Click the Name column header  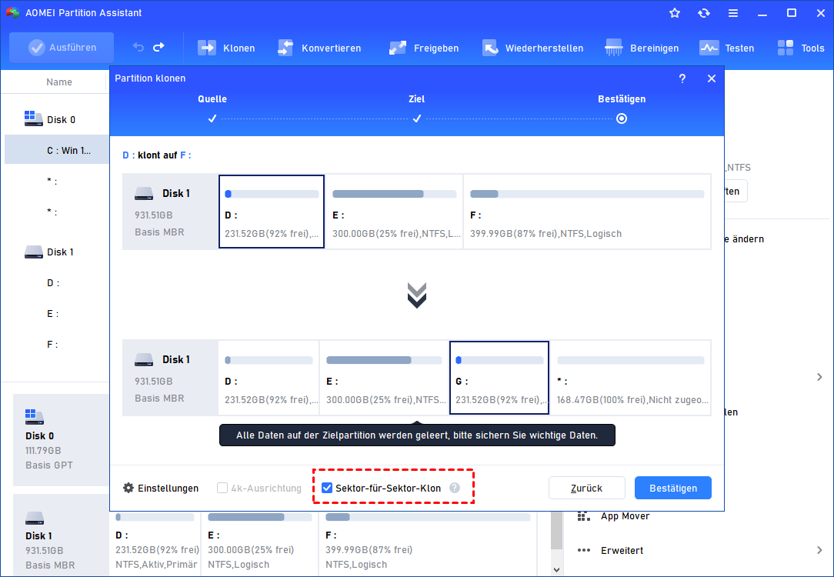(x=59, y=82)
